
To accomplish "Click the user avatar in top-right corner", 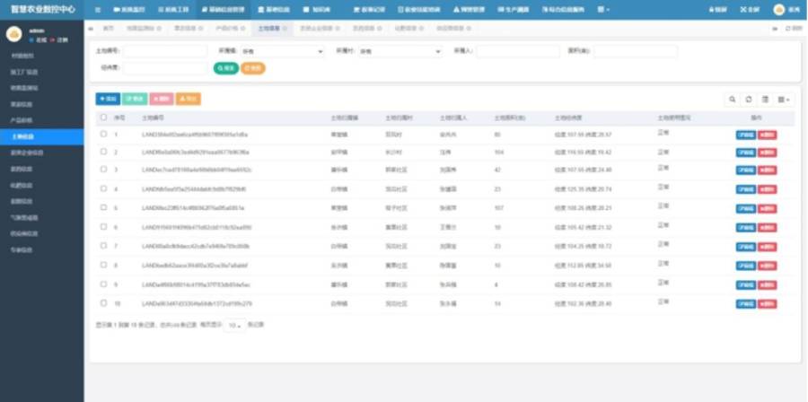I will pos(779,10).
